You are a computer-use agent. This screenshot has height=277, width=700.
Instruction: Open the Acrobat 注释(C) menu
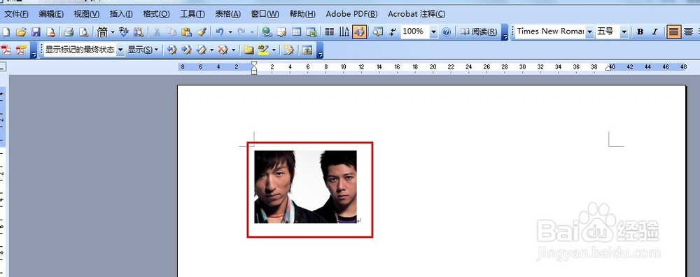[416, 14]
